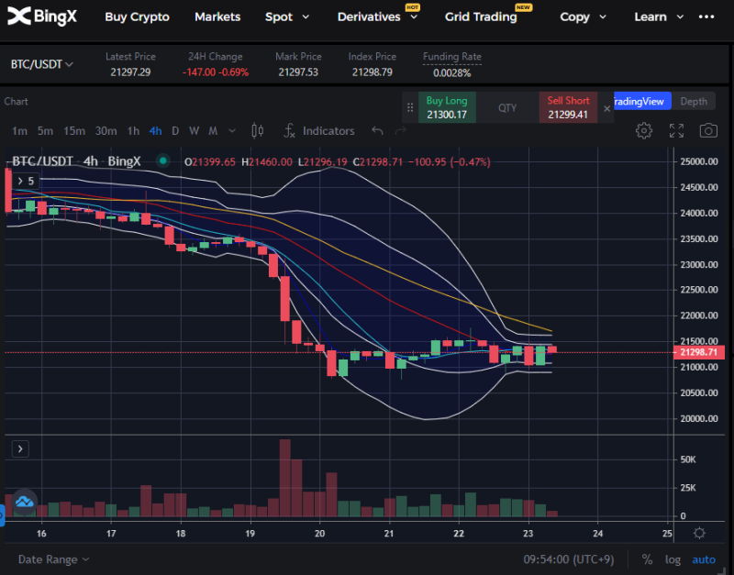Open the Spot dropdown menu
734x575 pixels.
tap(287, 17)
